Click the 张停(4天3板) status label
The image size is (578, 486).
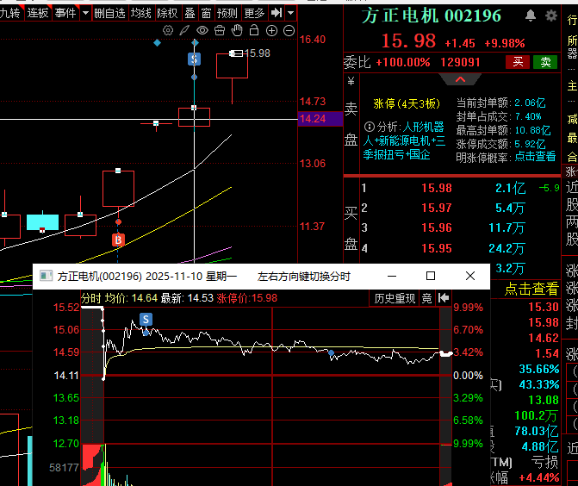(407, 103)
